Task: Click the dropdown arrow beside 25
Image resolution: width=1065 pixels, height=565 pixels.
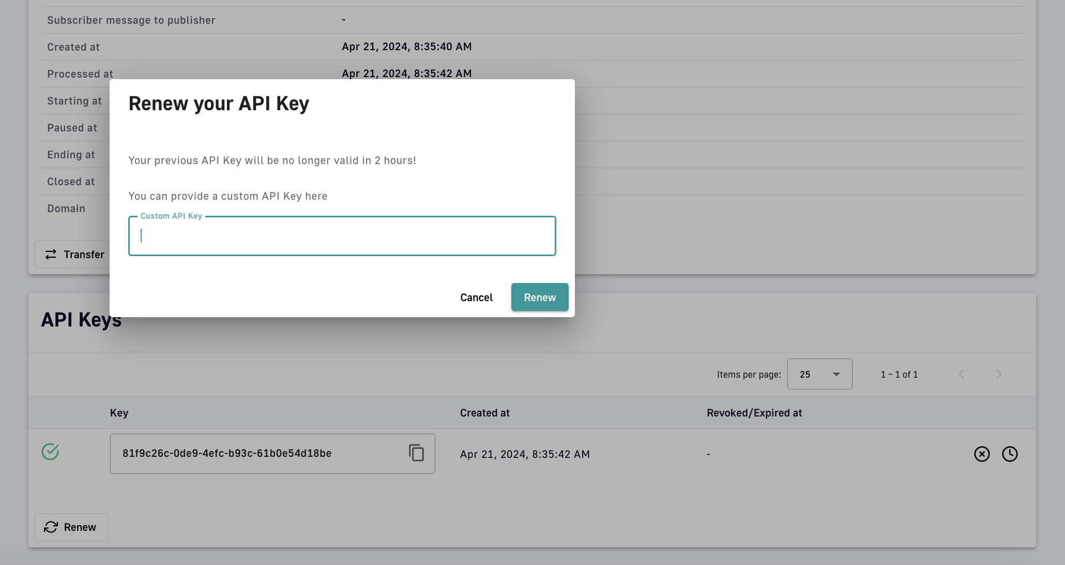Action: tap(836, 374)
